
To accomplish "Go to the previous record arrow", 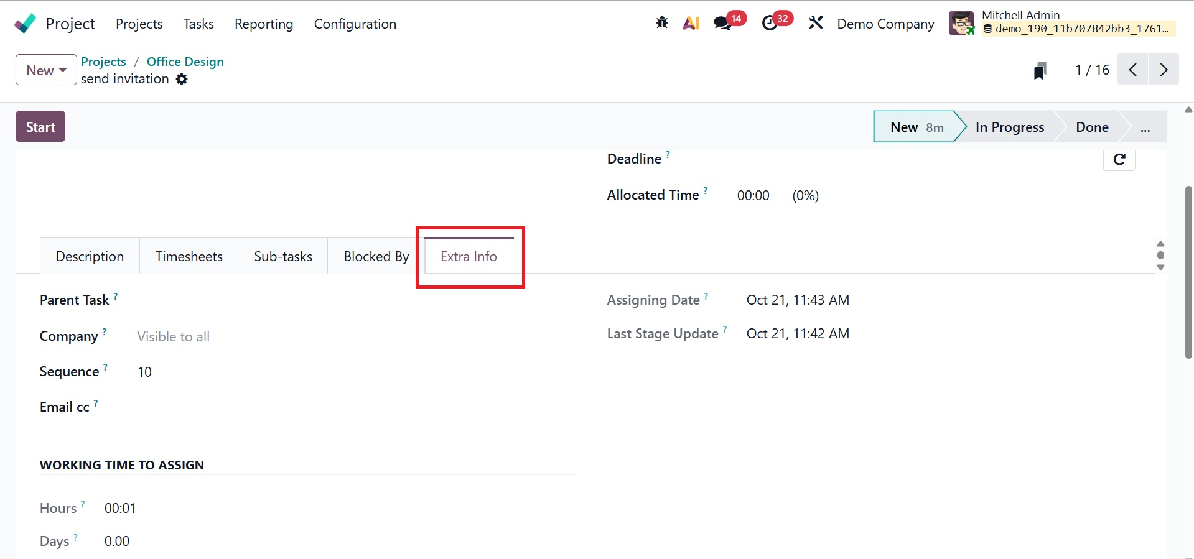I will point(1133,70).
